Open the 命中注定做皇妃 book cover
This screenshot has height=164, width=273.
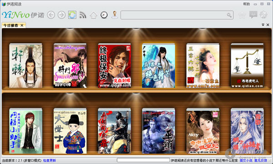point(203,131)
